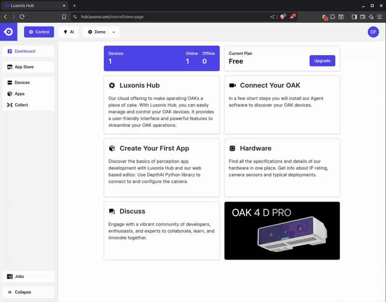Click the Upgrade plan button
Viewport: 386px width, 302px height.
tap(322, 61)
